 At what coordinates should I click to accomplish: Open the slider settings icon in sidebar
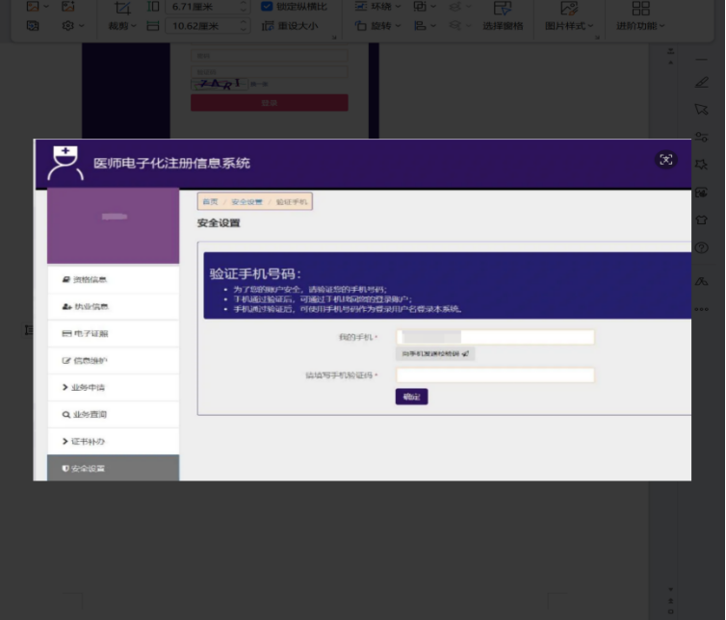tap(702, 137)
